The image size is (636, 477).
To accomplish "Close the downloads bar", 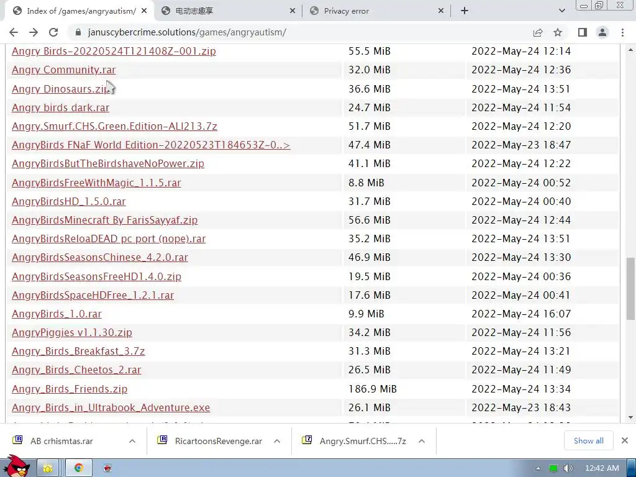I will point(625,440).
